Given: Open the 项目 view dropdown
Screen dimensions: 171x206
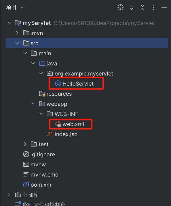Looking at the screenshot, I should click(x=15, y=8).
